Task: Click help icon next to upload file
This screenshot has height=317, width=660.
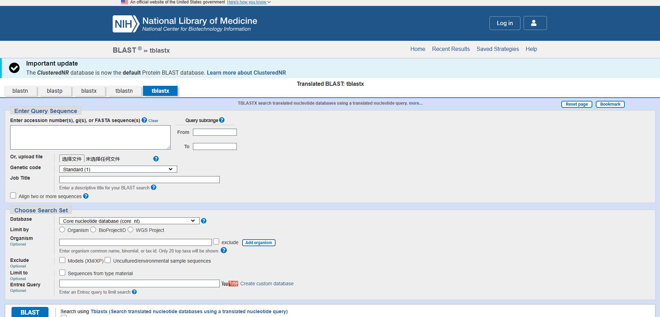Action: point(156,159)
